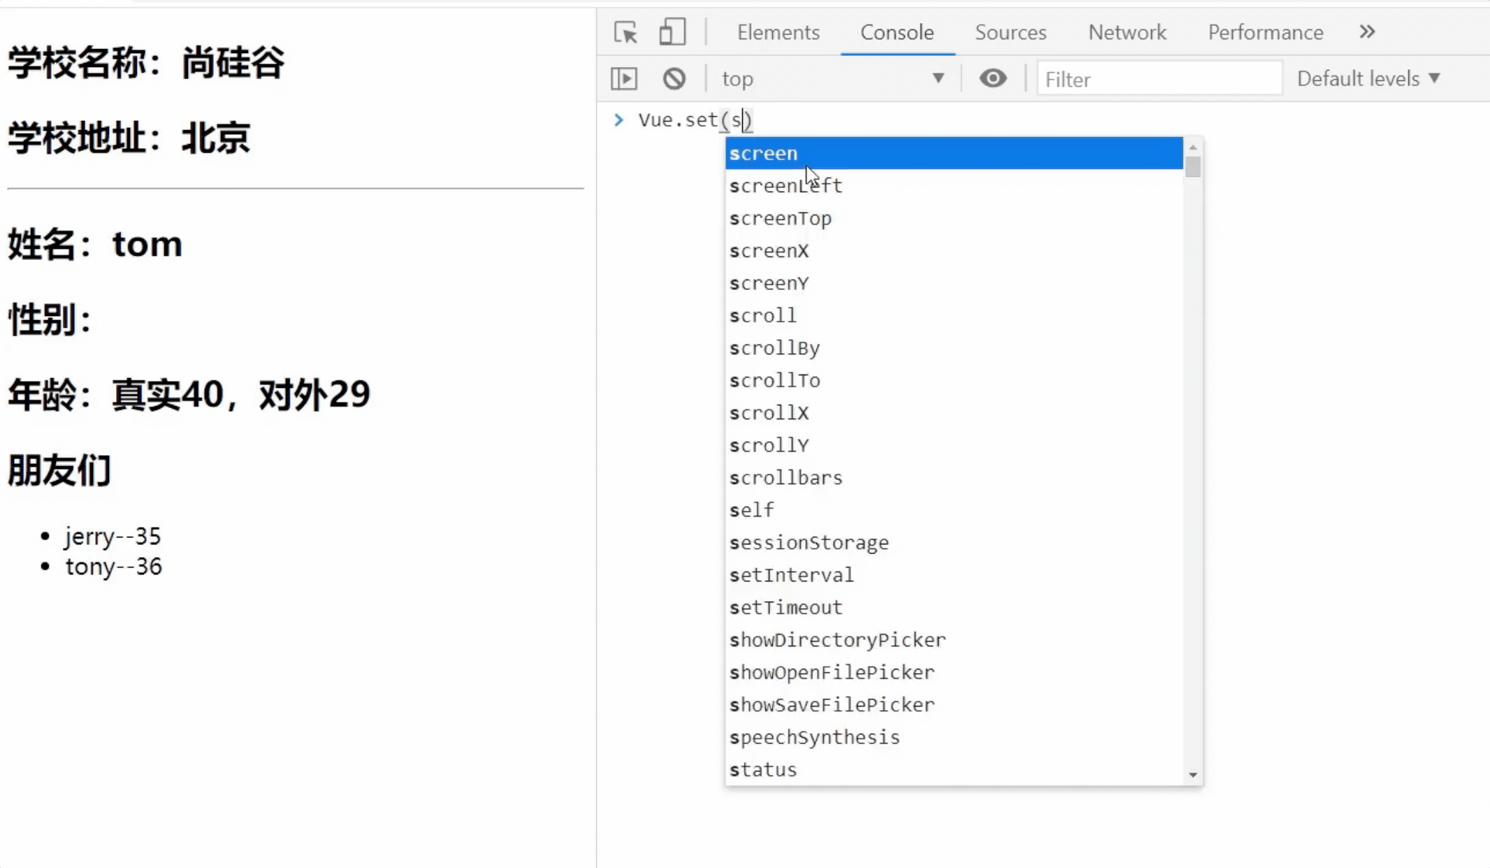The width and height of the screenshot is (1490, 868).
Task: Expand the more tabs chevron icon
Action: [x=1367, y=32]
